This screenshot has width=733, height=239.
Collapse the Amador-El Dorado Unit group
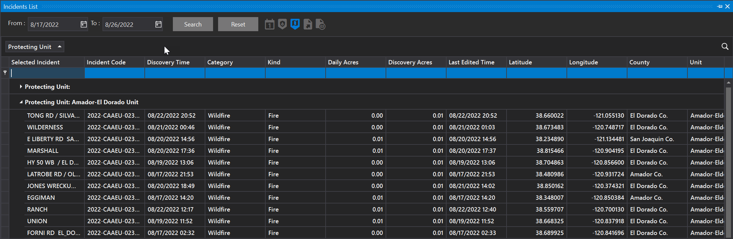tap(21, 102)
